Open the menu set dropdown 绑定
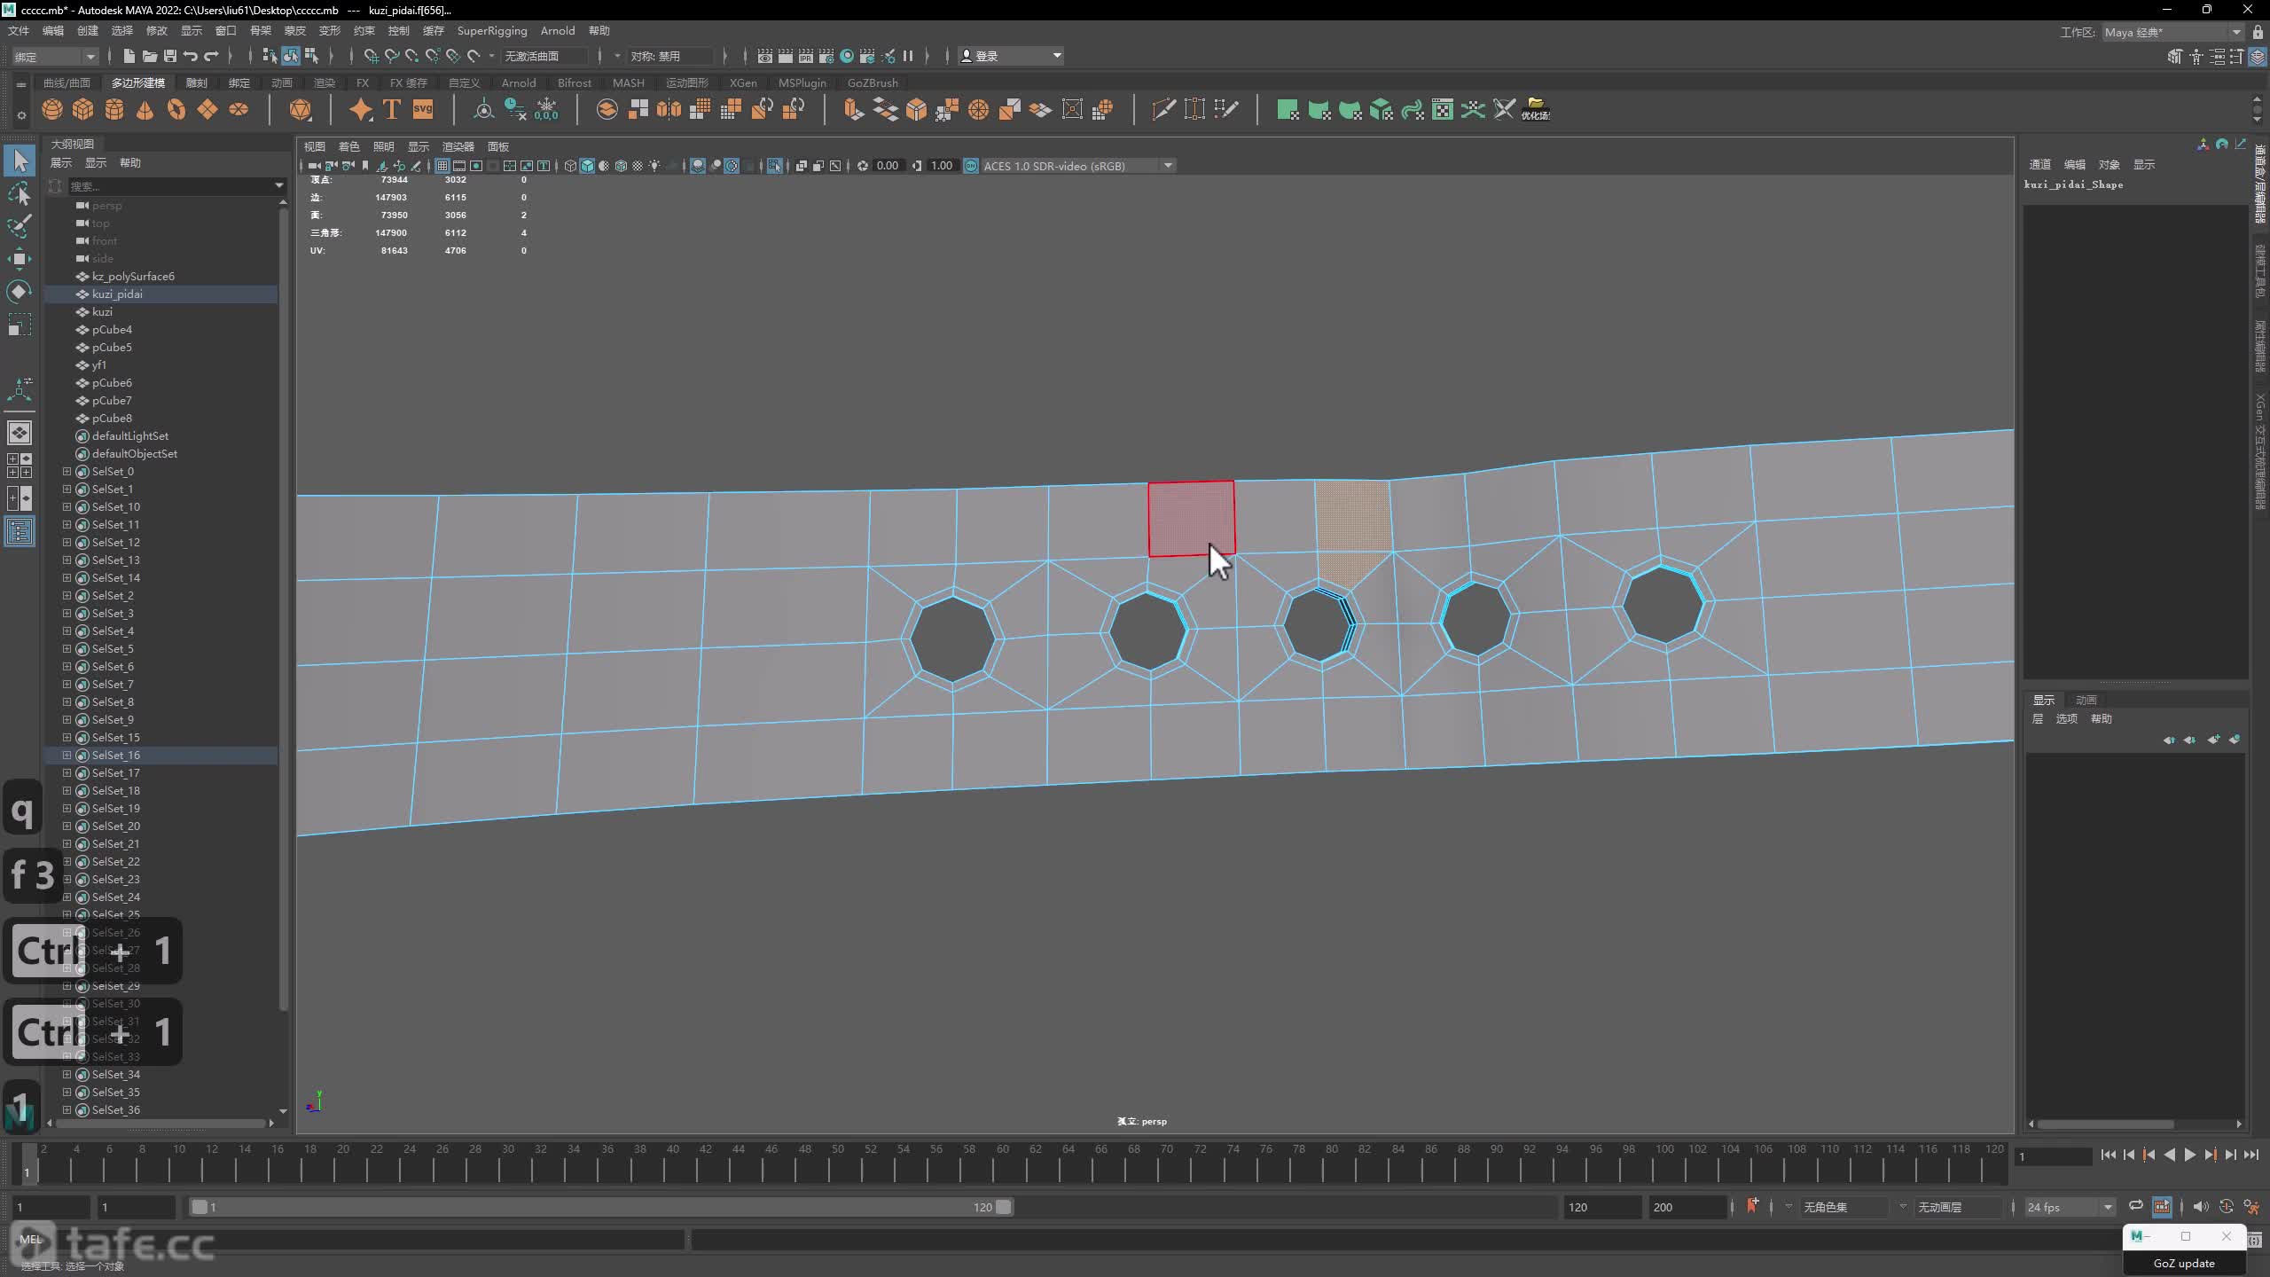Image resolution: width=2270 pixels, height=1277 pixels. tap(55, 56)
